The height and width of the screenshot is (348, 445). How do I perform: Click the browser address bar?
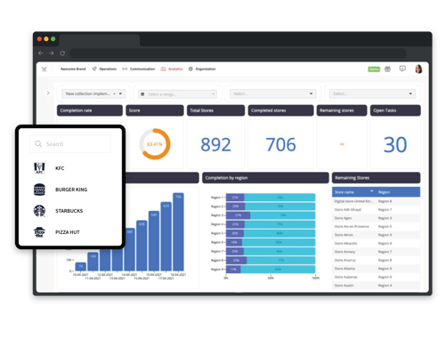click(238, 53)
